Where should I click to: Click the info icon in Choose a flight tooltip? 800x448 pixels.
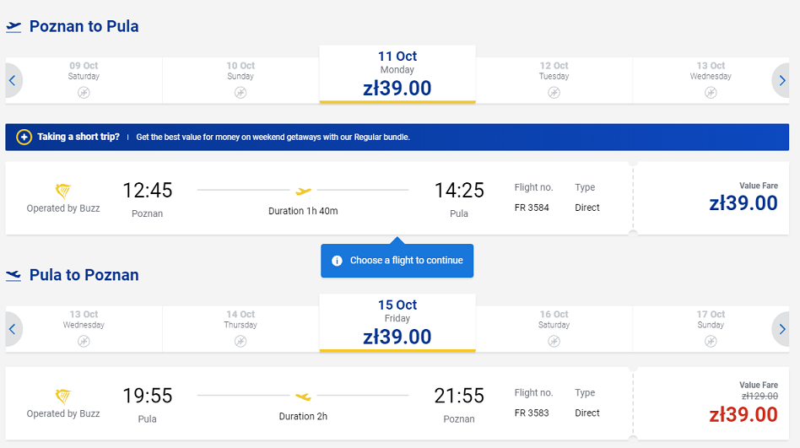[337, 261]
